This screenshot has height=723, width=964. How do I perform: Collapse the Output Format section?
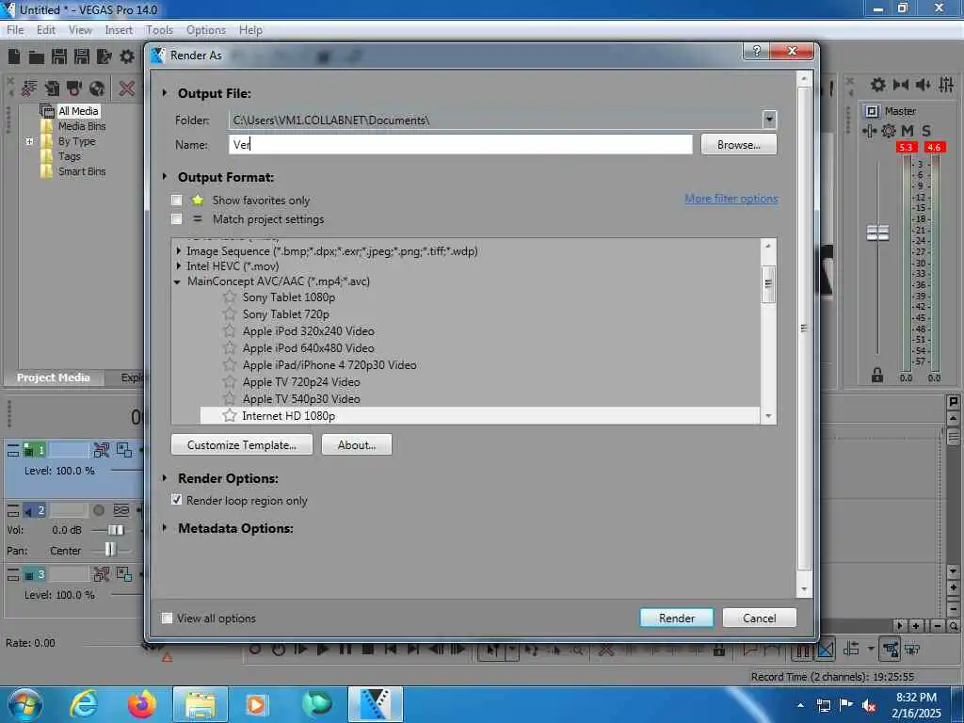[x=164, y=176]
